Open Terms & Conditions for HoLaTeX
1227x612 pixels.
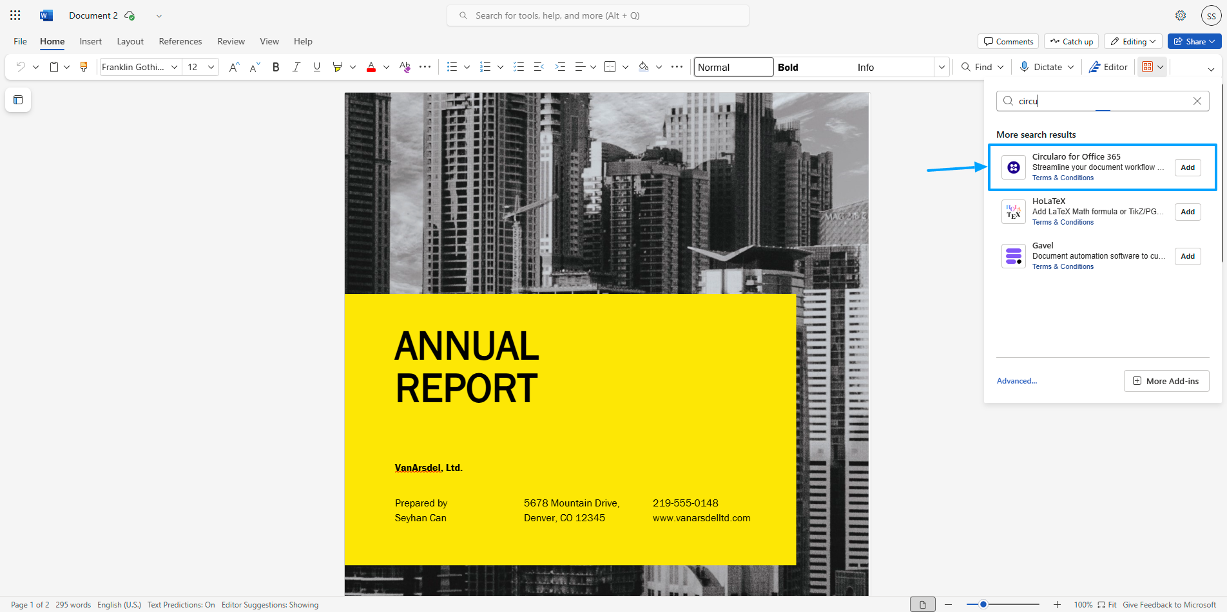tap(1063, 222)
